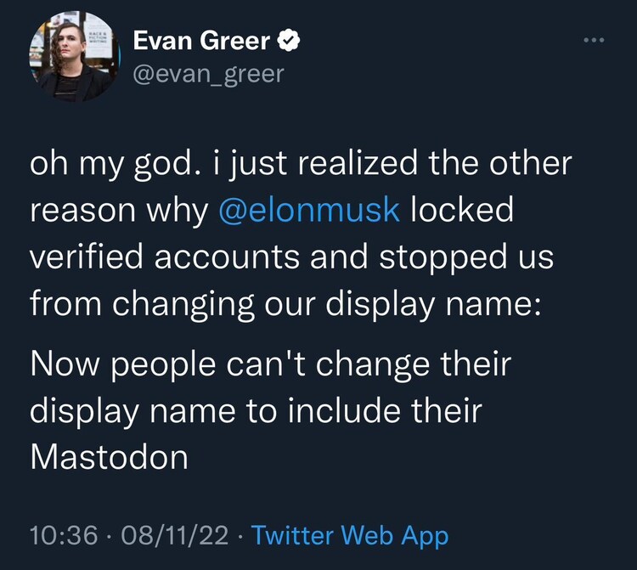Open the @evan_greer handle link
The height and width of the screenshot is (570, 637).
pyautogui.click(x=209, y=74)
